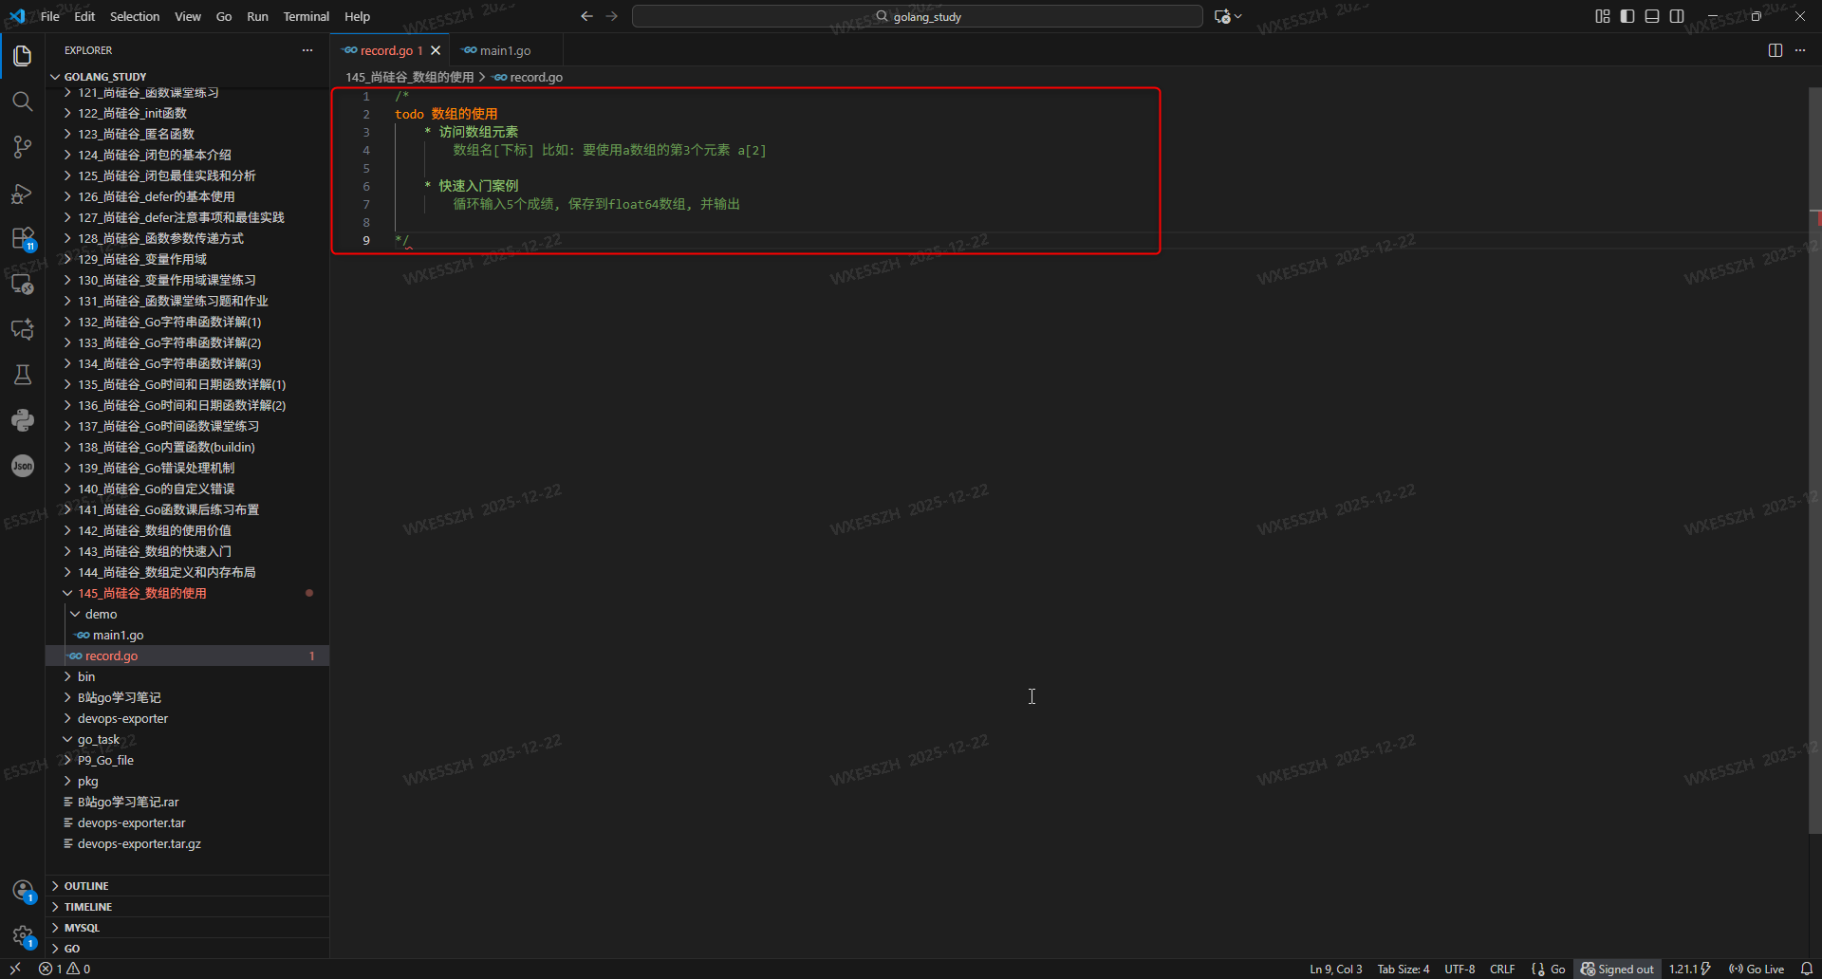Open main1.go in the file tree
1822x979 pixels.
[x=188, y=635]
